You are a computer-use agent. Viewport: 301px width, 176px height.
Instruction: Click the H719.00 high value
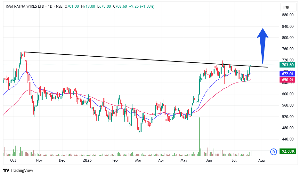88,6
